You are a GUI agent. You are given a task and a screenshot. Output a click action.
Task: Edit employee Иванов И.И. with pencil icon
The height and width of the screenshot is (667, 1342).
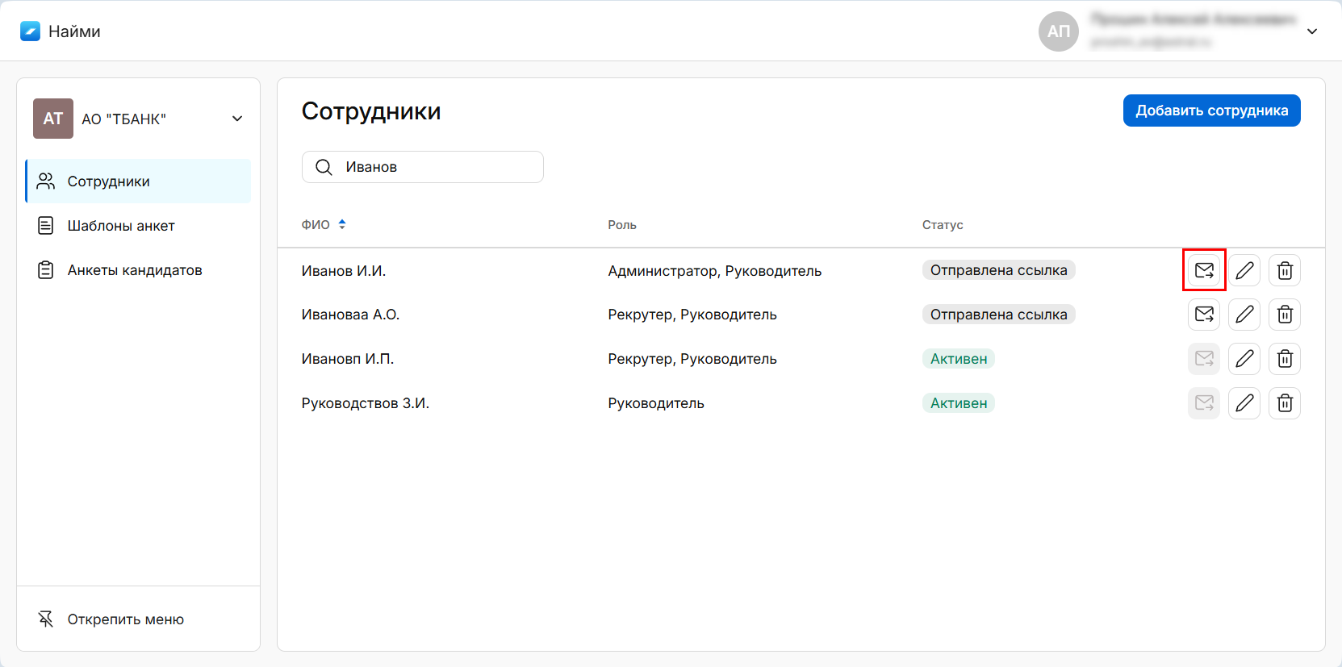point(1244,270)
